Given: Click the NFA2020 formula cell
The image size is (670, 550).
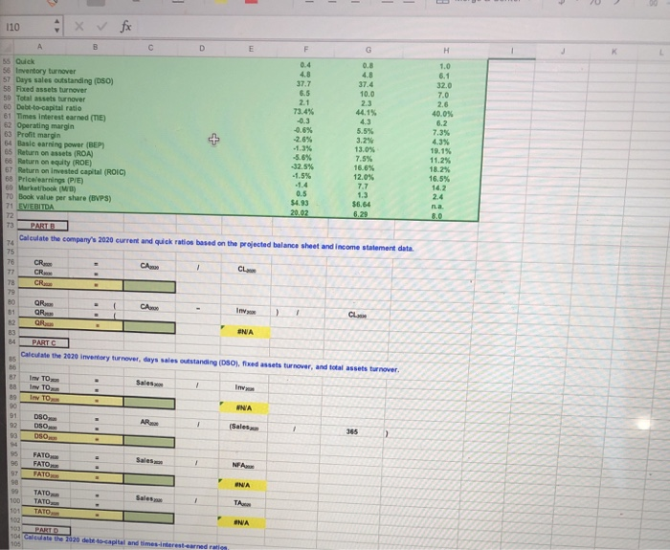Looking at the screenshot, I should pos(243,465).
